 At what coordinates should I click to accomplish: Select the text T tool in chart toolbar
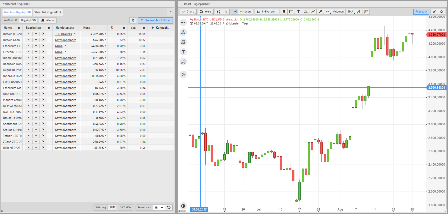pos(298,12)
